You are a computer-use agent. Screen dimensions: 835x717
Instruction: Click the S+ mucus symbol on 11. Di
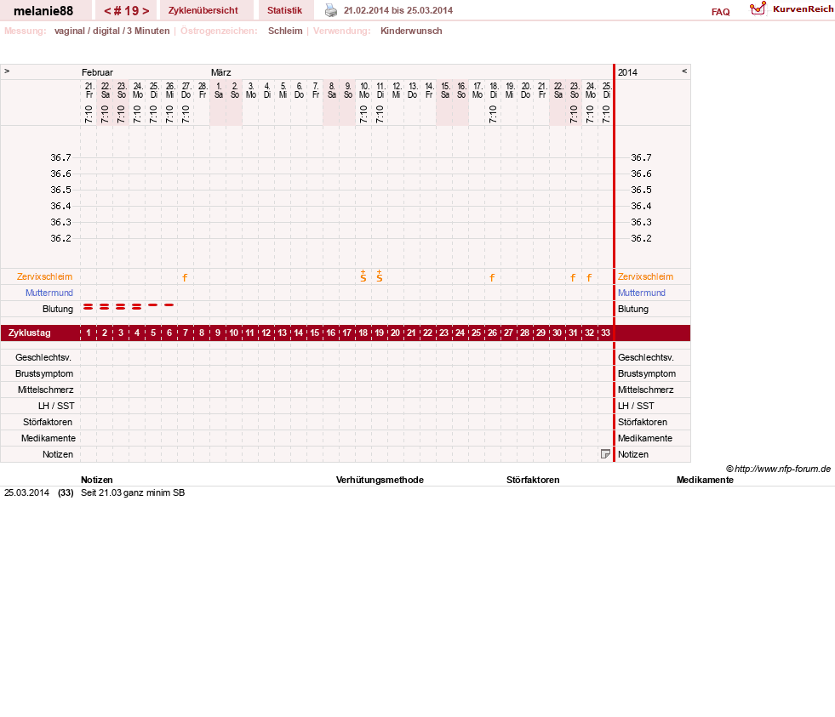click(x=379, y=276)
